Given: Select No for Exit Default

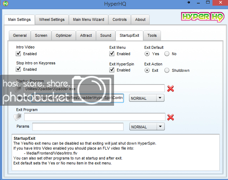Looking at the screenshot, I should coord(167,54).
